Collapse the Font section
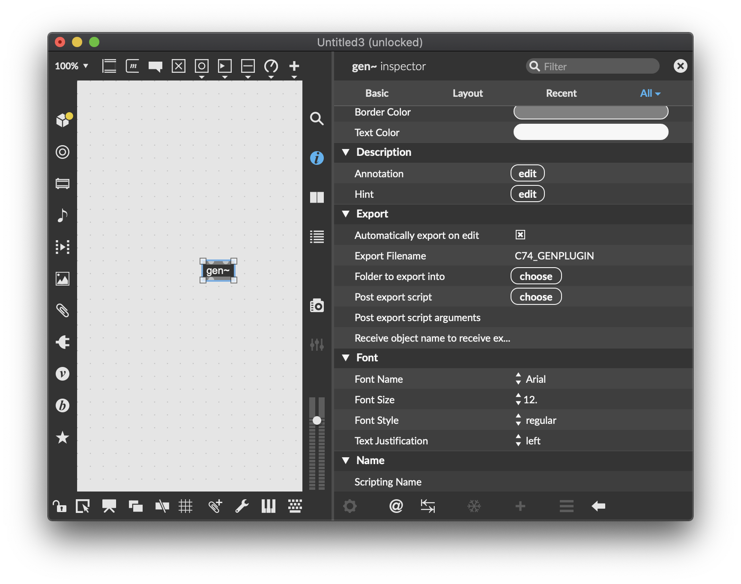This screenshot has width=741, height=584. click(346, 358)
